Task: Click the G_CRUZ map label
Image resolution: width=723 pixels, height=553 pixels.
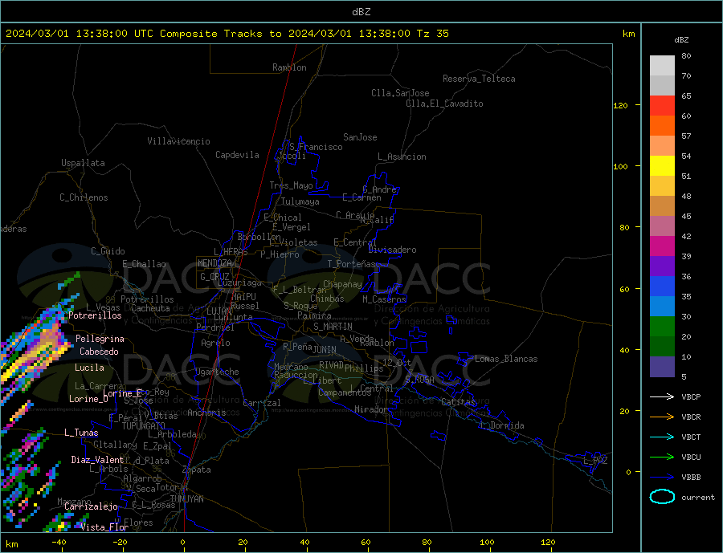Action: click(x=214, y=276)
